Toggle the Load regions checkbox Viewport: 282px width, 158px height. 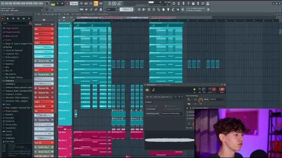point(171,106)
